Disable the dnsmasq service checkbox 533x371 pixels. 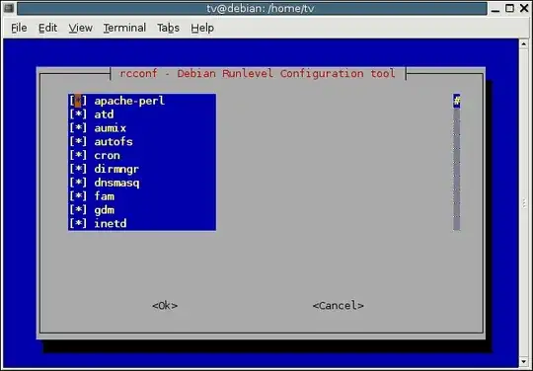pyautogui.click(x=78, y=183)
